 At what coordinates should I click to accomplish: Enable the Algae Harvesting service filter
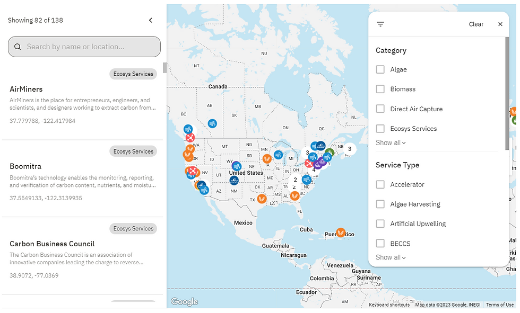pos(380,204)
